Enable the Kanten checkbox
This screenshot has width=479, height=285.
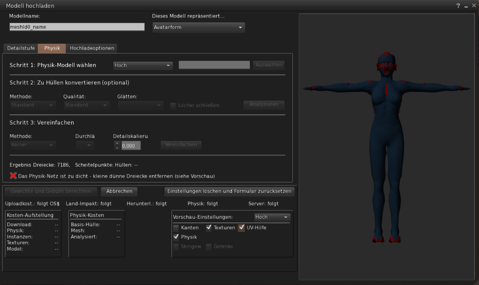[x=176, y=227]
